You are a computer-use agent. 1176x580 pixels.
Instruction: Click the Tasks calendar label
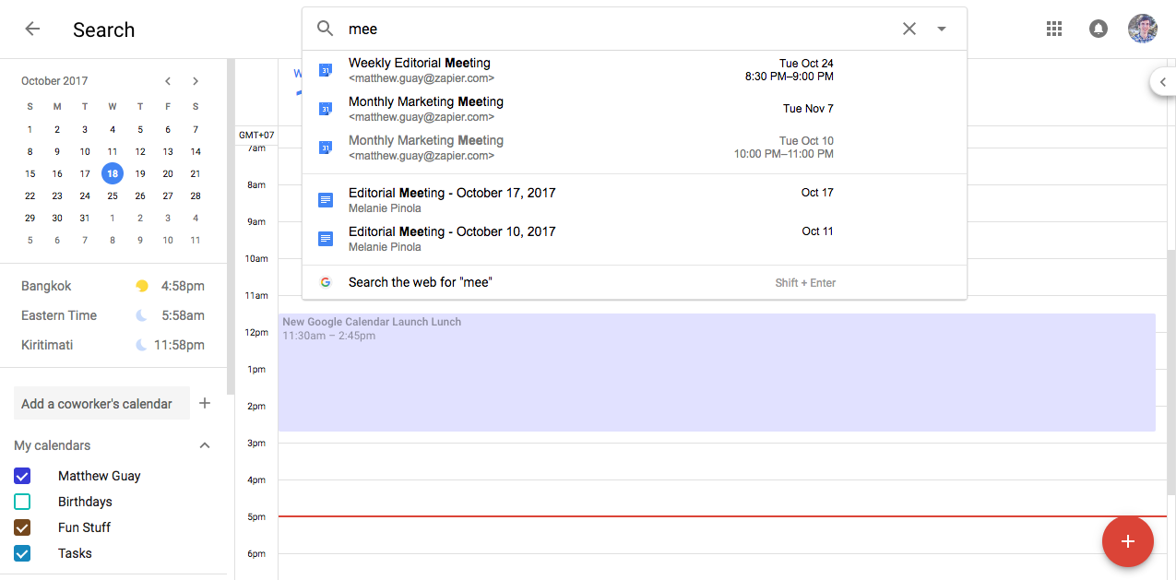(75, 553)
